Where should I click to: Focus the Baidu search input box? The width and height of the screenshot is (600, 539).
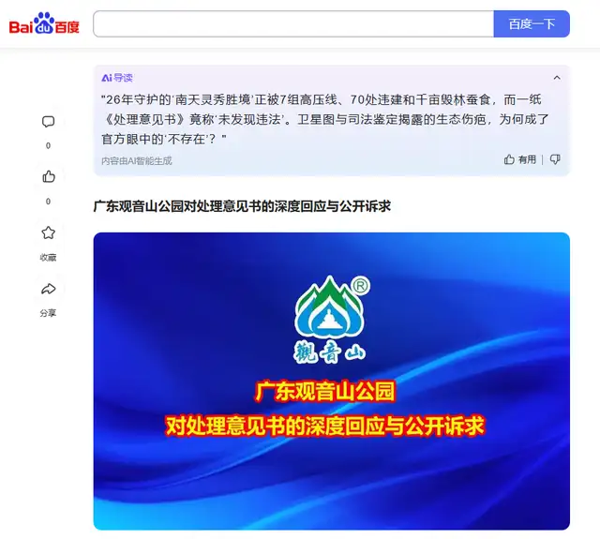click(x=293, y=23)
